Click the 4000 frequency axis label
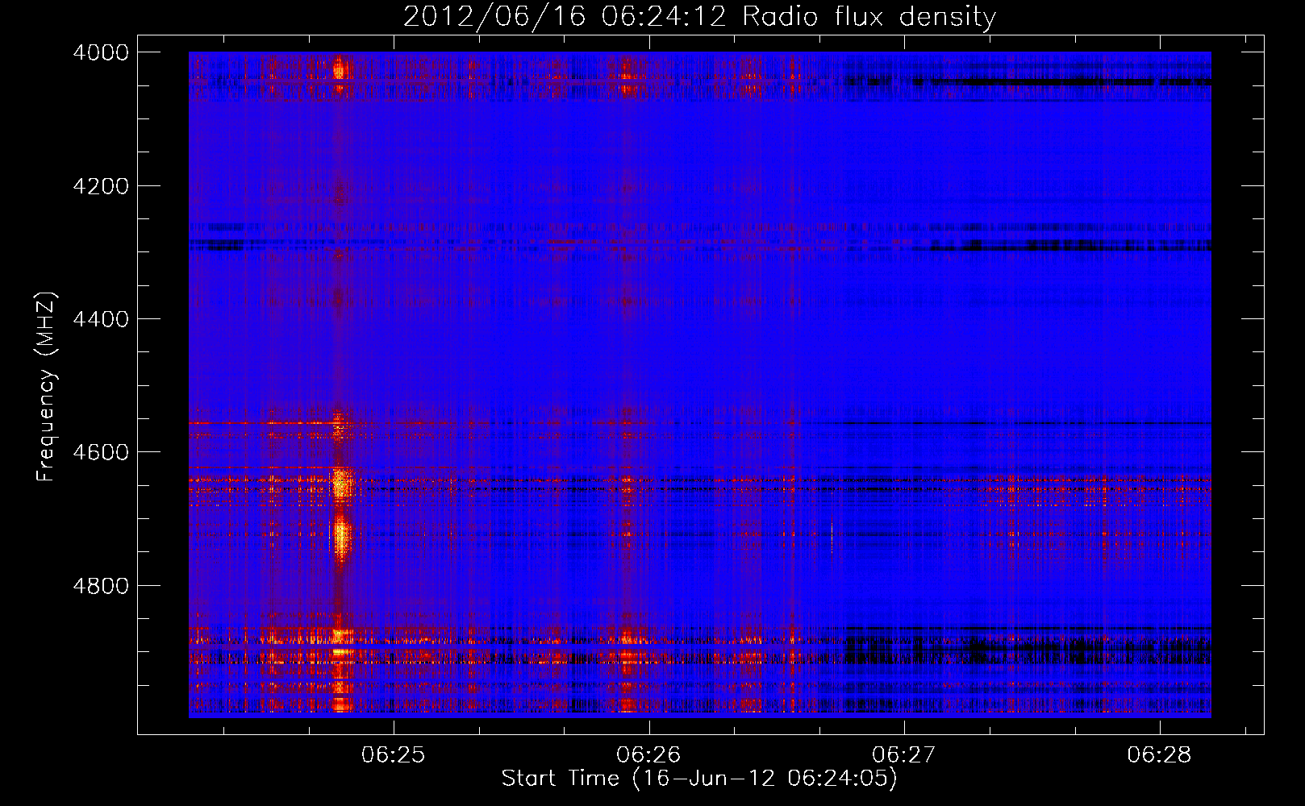Image resolution: width=1305 pixels, height=806 pixels. point(101,52)
